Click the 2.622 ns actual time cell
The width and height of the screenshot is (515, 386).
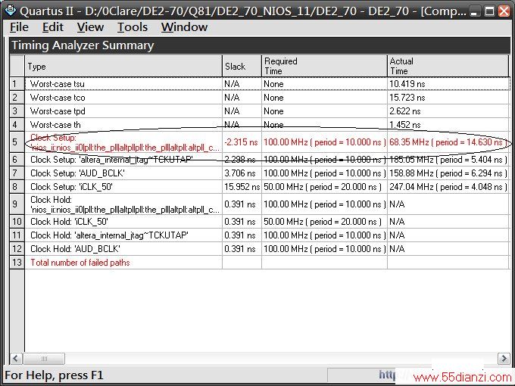[x=448, y=111]
